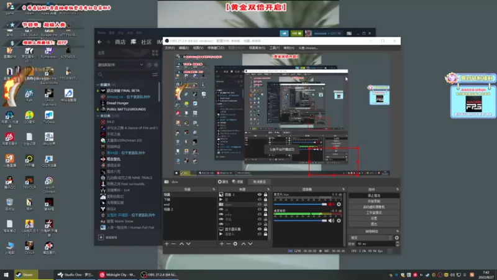Open 设置 button in OBS controls
497x280 pixels.
click(374, 218)
